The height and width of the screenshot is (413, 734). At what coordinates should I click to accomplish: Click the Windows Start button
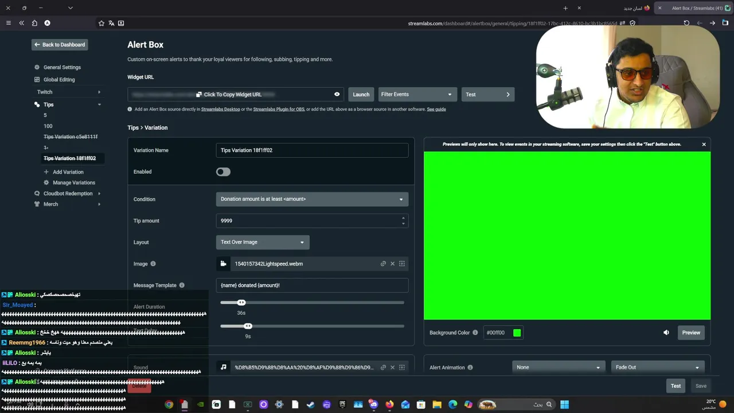(564, 404)
